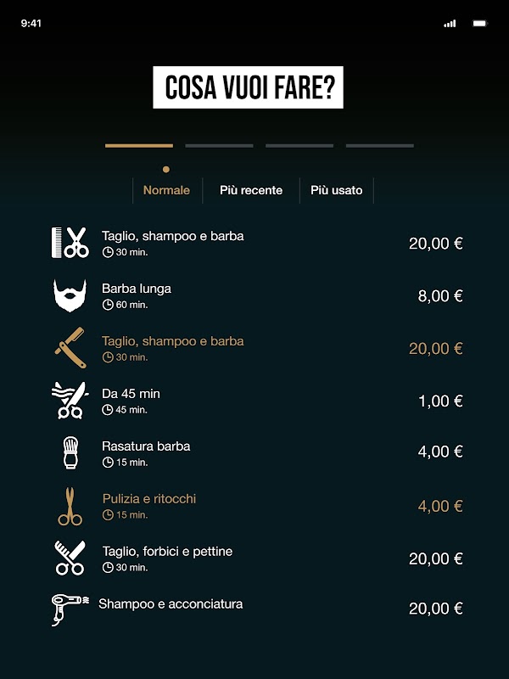Switch to the Normale sorting tab
Screen dimensions: 509x679
[166, 190]
